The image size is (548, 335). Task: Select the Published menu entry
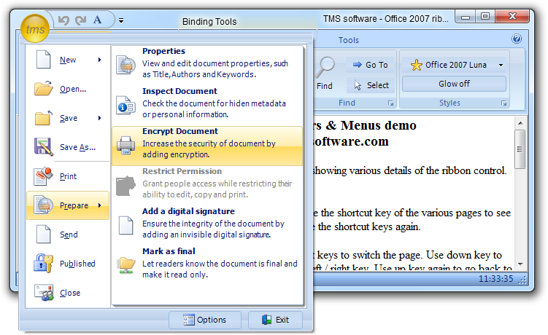(x=68, y=264)
